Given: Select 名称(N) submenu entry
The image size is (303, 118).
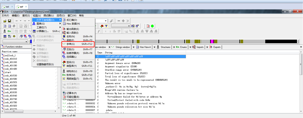Looking at the screenshot, I should (x=78, y=36).
